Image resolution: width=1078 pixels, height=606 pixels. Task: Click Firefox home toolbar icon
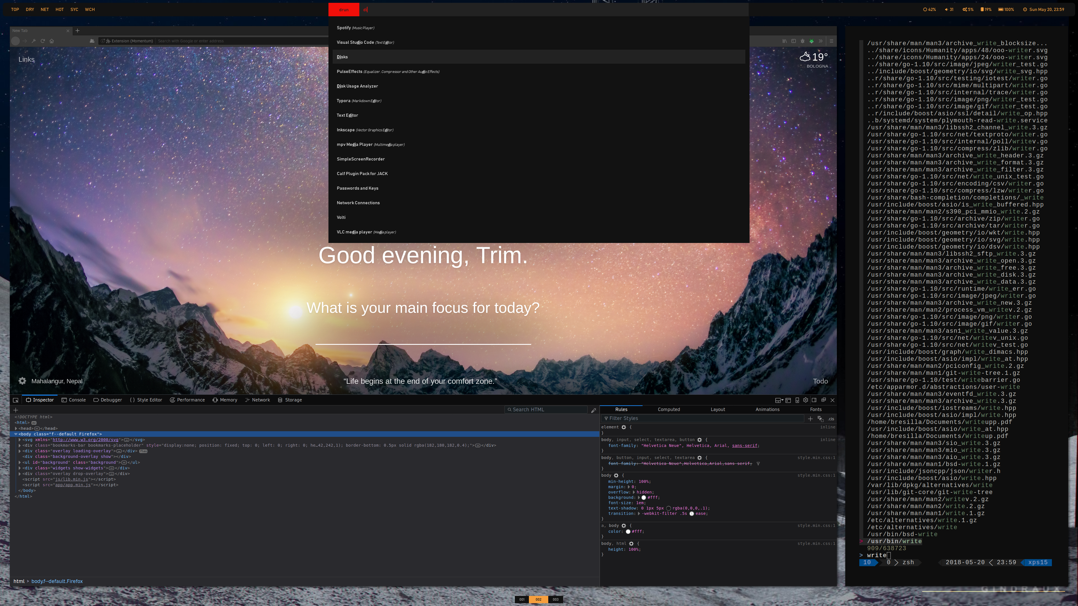[x=52, y=41]
